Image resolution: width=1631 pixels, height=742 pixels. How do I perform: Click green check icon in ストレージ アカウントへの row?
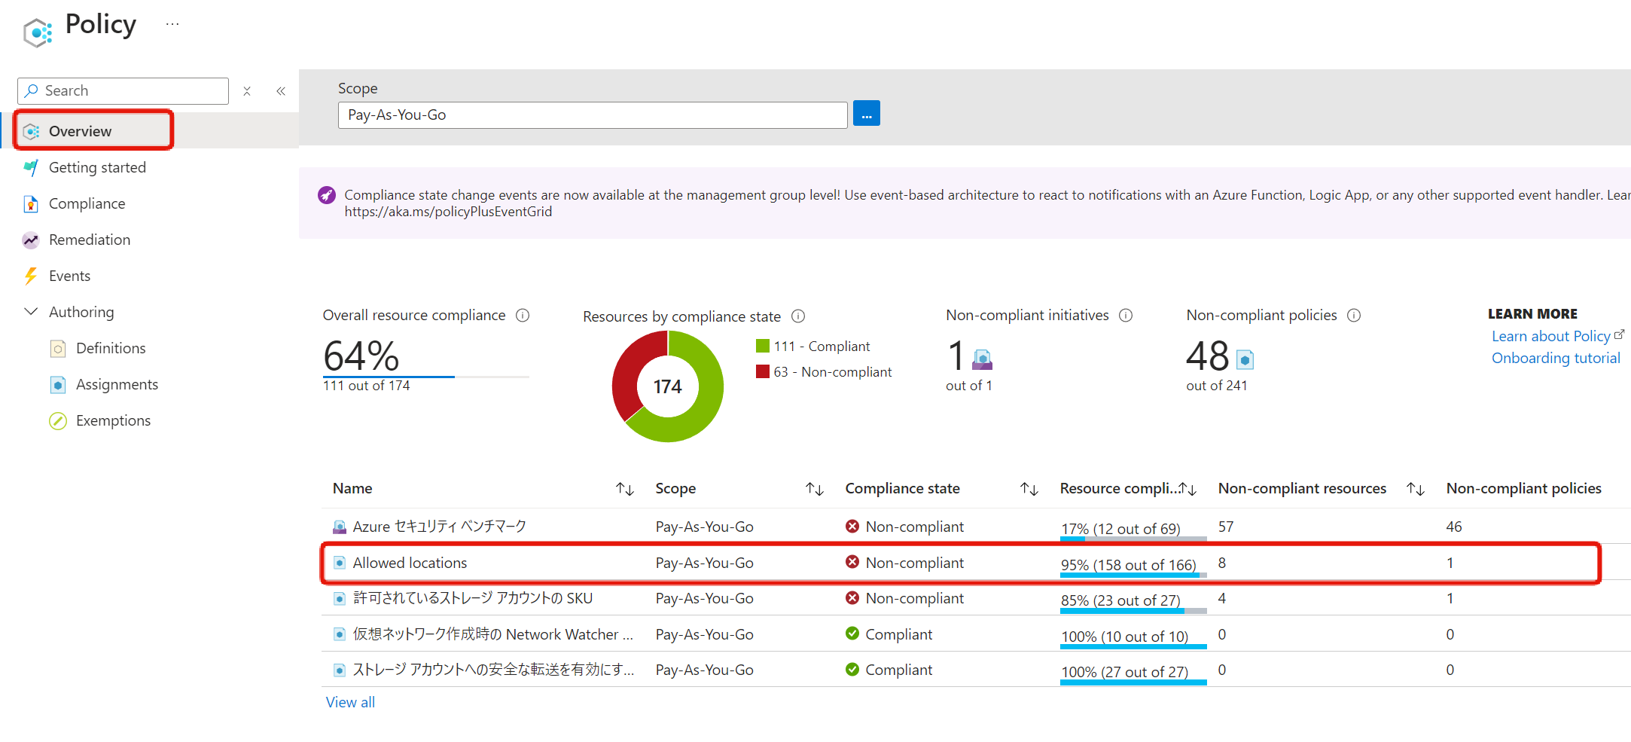click(x=852, y=669)
